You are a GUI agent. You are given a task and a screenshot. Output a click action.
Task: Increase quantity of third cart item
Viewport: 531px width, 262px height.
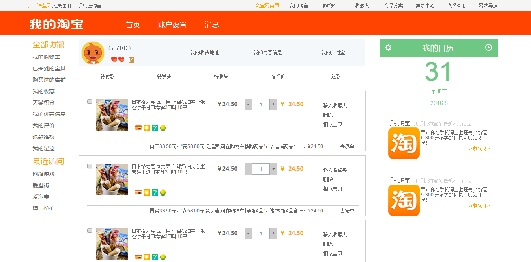coord(273,233)
